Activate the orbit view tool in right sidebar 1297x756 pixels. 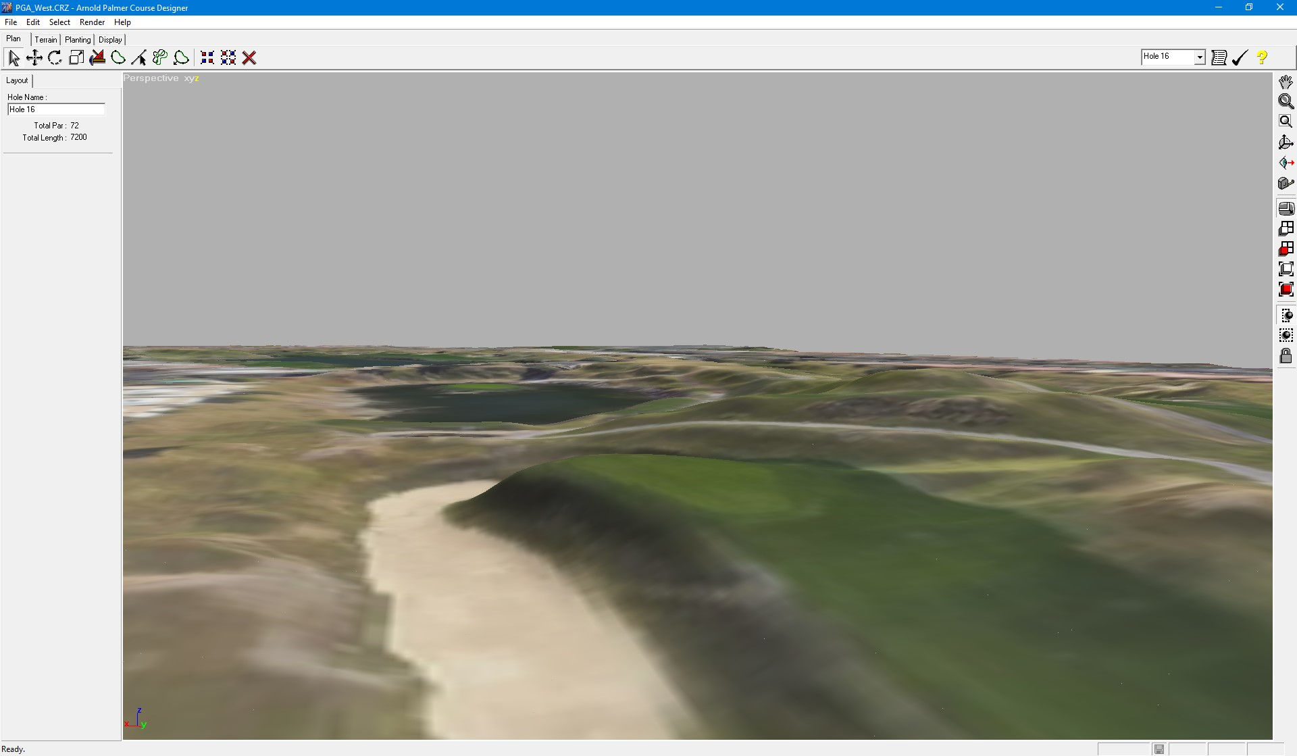[x=1286, y=142]
